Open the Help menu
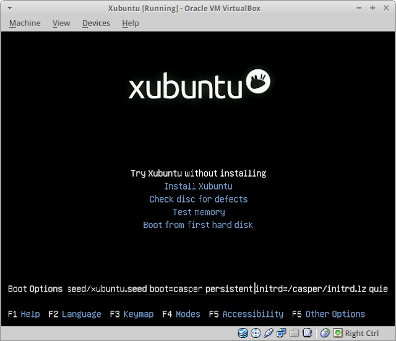This screenshot has height=341, width=396. [131, 23]
